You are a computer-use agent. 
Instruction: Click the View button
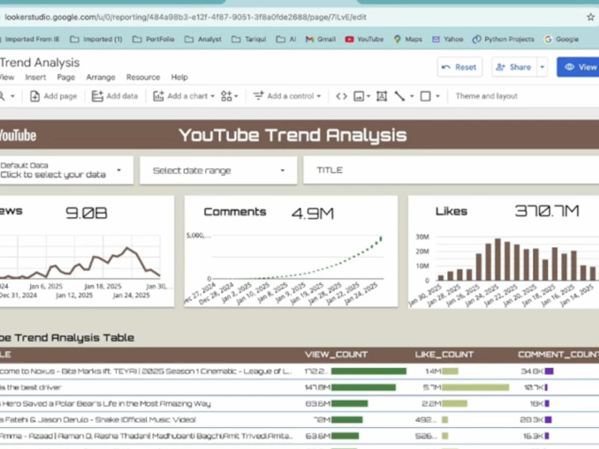pyautogui.click(x=578, y=67)
